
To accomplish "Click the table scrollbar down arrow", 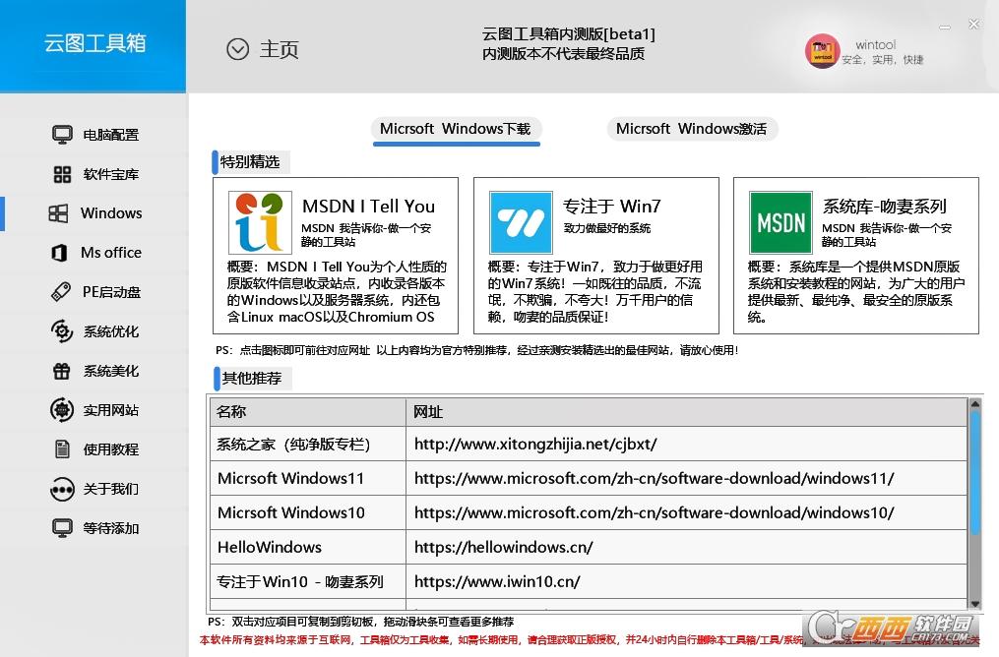I will point(974,604).
